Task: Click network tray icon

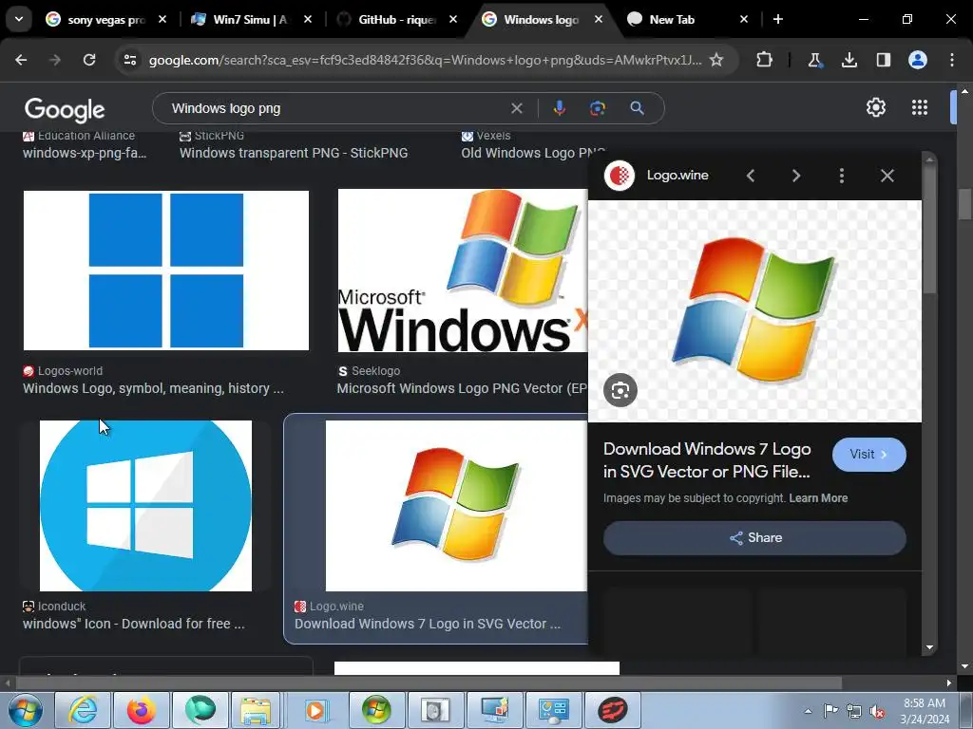Action: click(854, 712)
